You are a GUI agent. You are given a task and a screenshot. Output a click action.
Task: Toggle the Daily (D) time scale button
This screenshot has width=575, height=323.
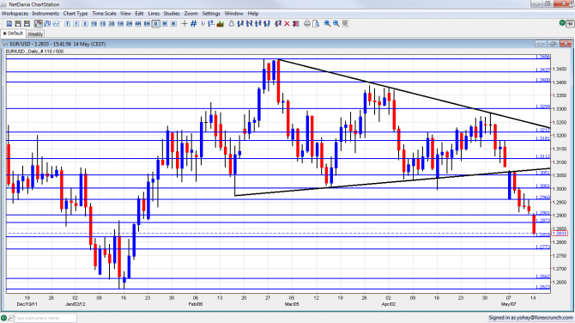pos(156,24)
